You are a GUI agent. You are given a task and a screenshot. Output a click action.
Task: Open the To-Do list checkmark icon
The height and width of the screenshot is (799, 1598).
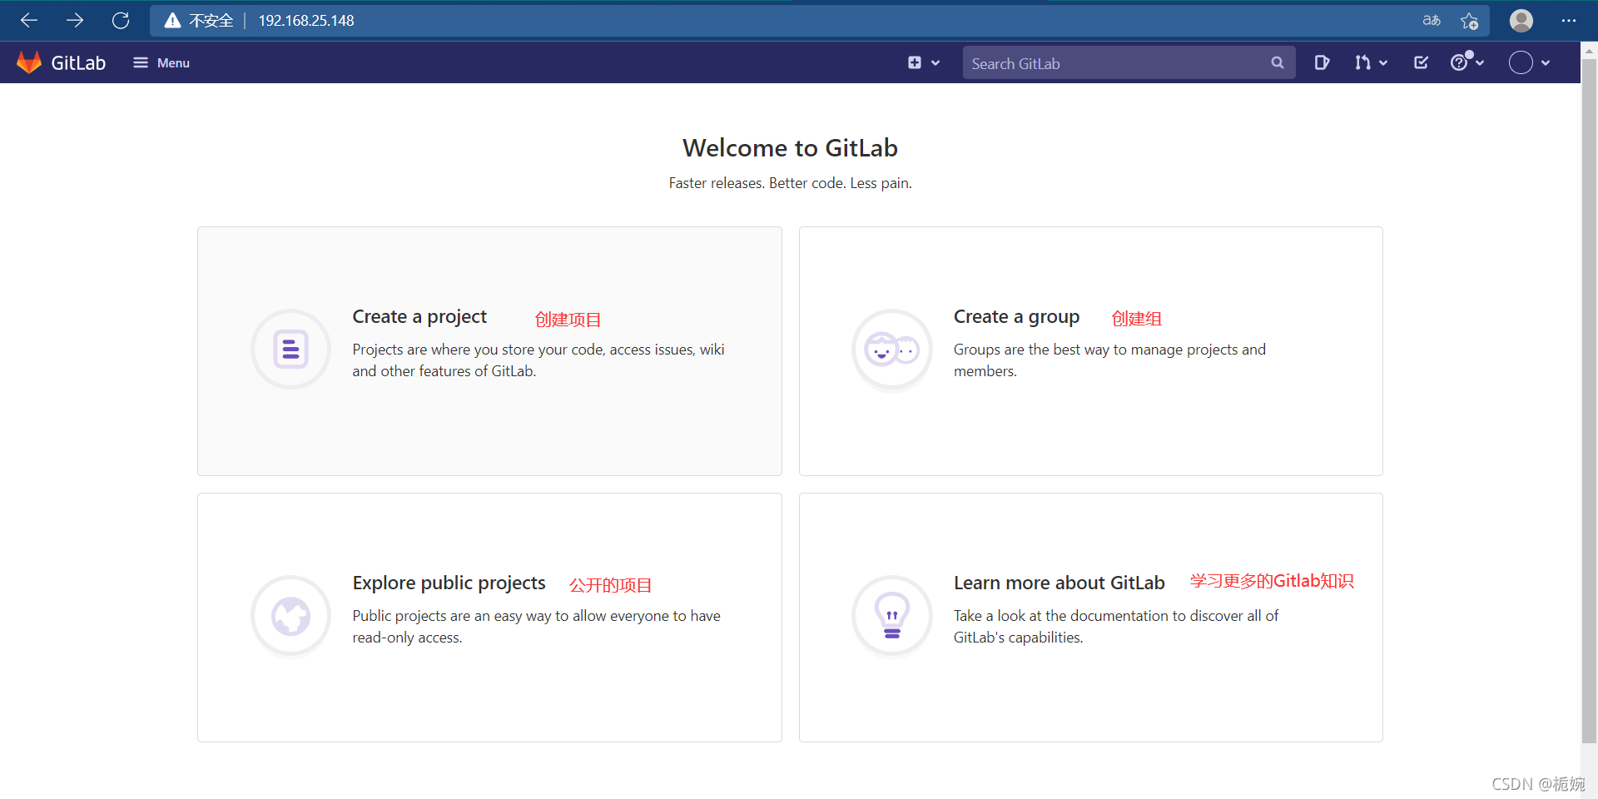[x=1422, y=62]
